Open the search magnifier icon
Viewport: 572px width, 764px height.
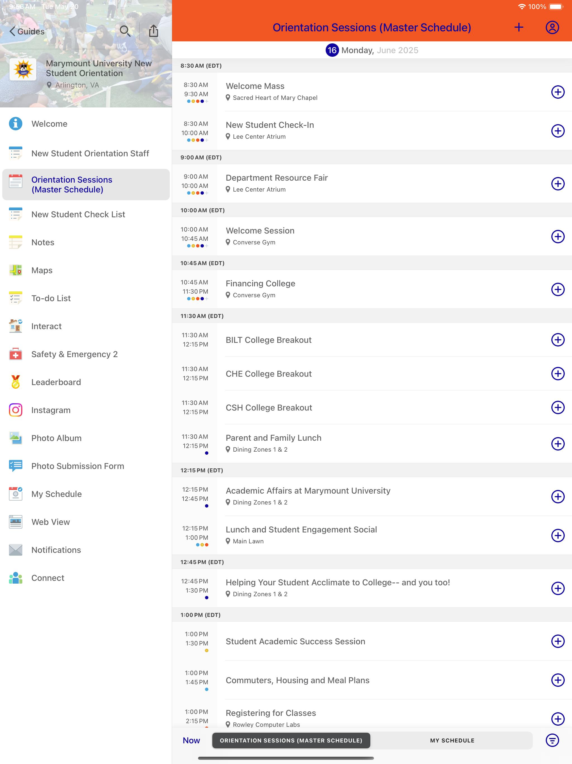pos(125,31)
